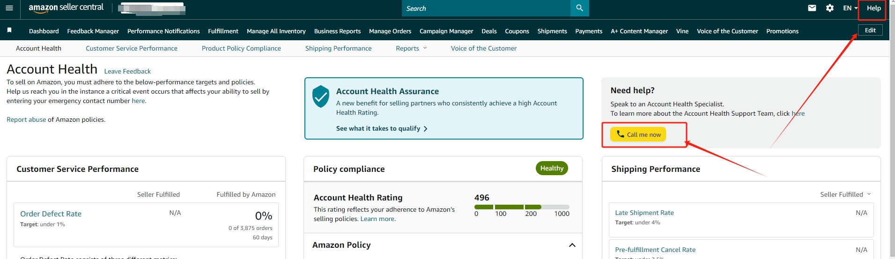Open the settings gear icon
Screen dimensions: 895x259
pyautogui.click(x=829, y=8)
